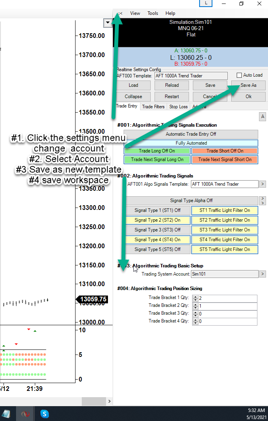Toggle Trade Long Off On button

click(x=157, y=151)
